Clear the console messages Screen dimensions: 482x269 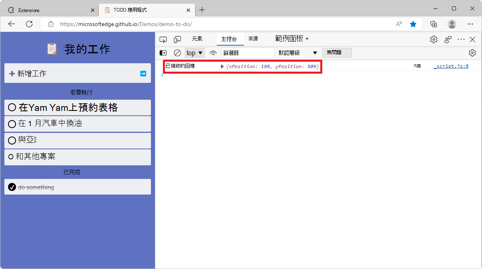[177, 52]
